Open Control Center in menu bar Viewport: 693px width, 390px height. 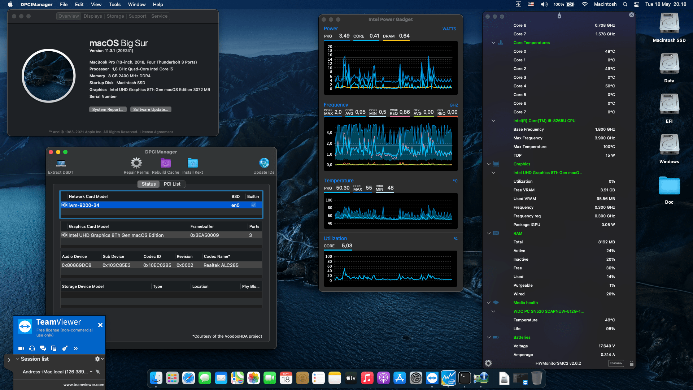tap(637, 4)
